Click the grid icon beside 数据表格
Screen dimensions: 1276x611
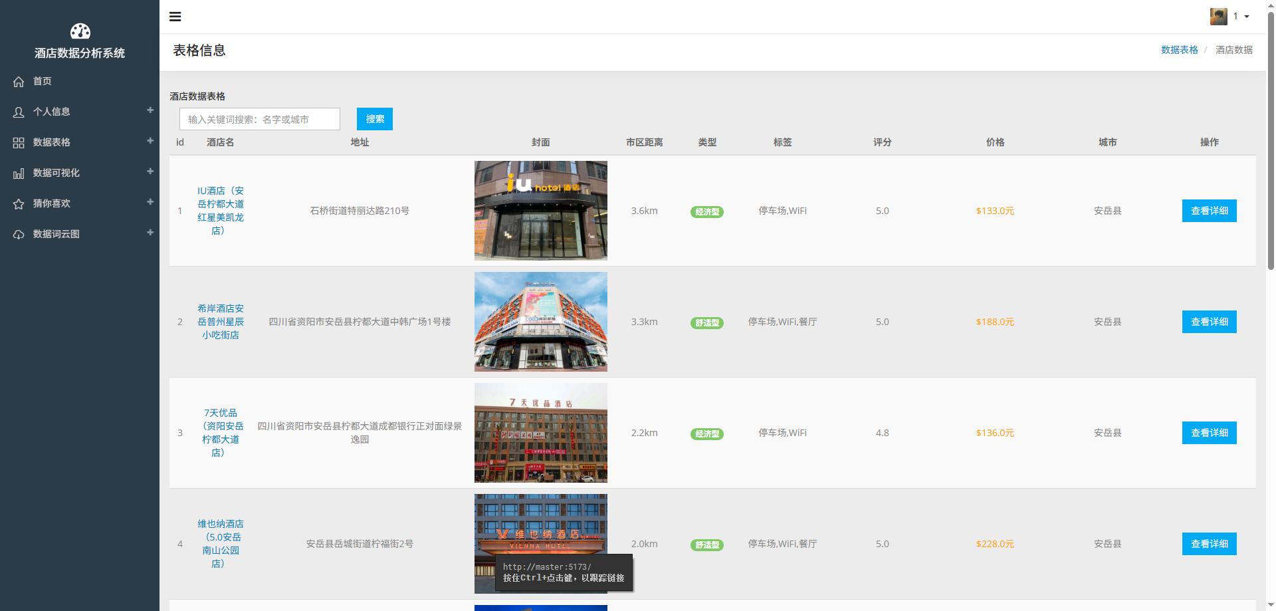click(19, 143)
